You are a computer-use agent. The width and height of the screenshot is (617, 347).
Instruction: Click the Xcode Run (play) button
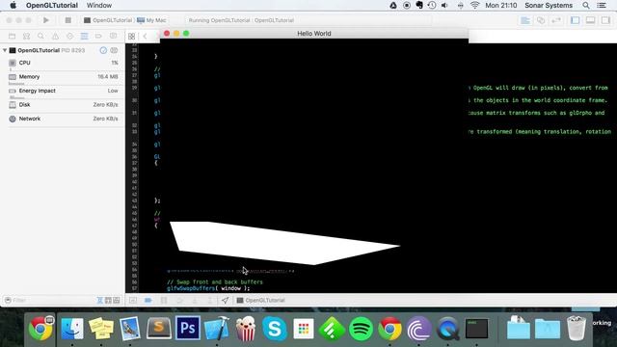[x=46, y=20]
